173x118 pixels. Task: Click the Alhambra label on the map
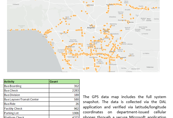click(112, 17)
